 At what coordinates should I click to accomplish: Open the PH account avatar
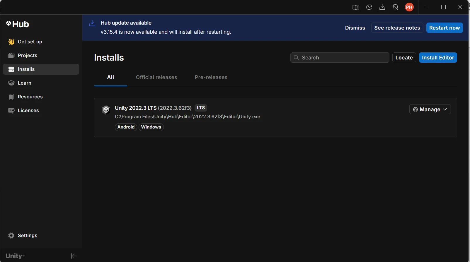[409, 7]
